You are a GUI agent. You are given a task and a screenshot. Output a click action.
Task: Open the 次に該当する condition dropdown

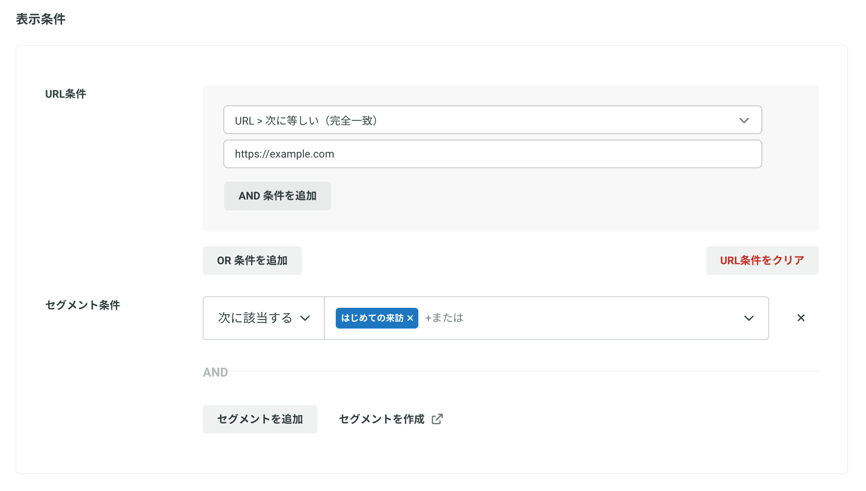pyautogui.click(x=256, y=318)
